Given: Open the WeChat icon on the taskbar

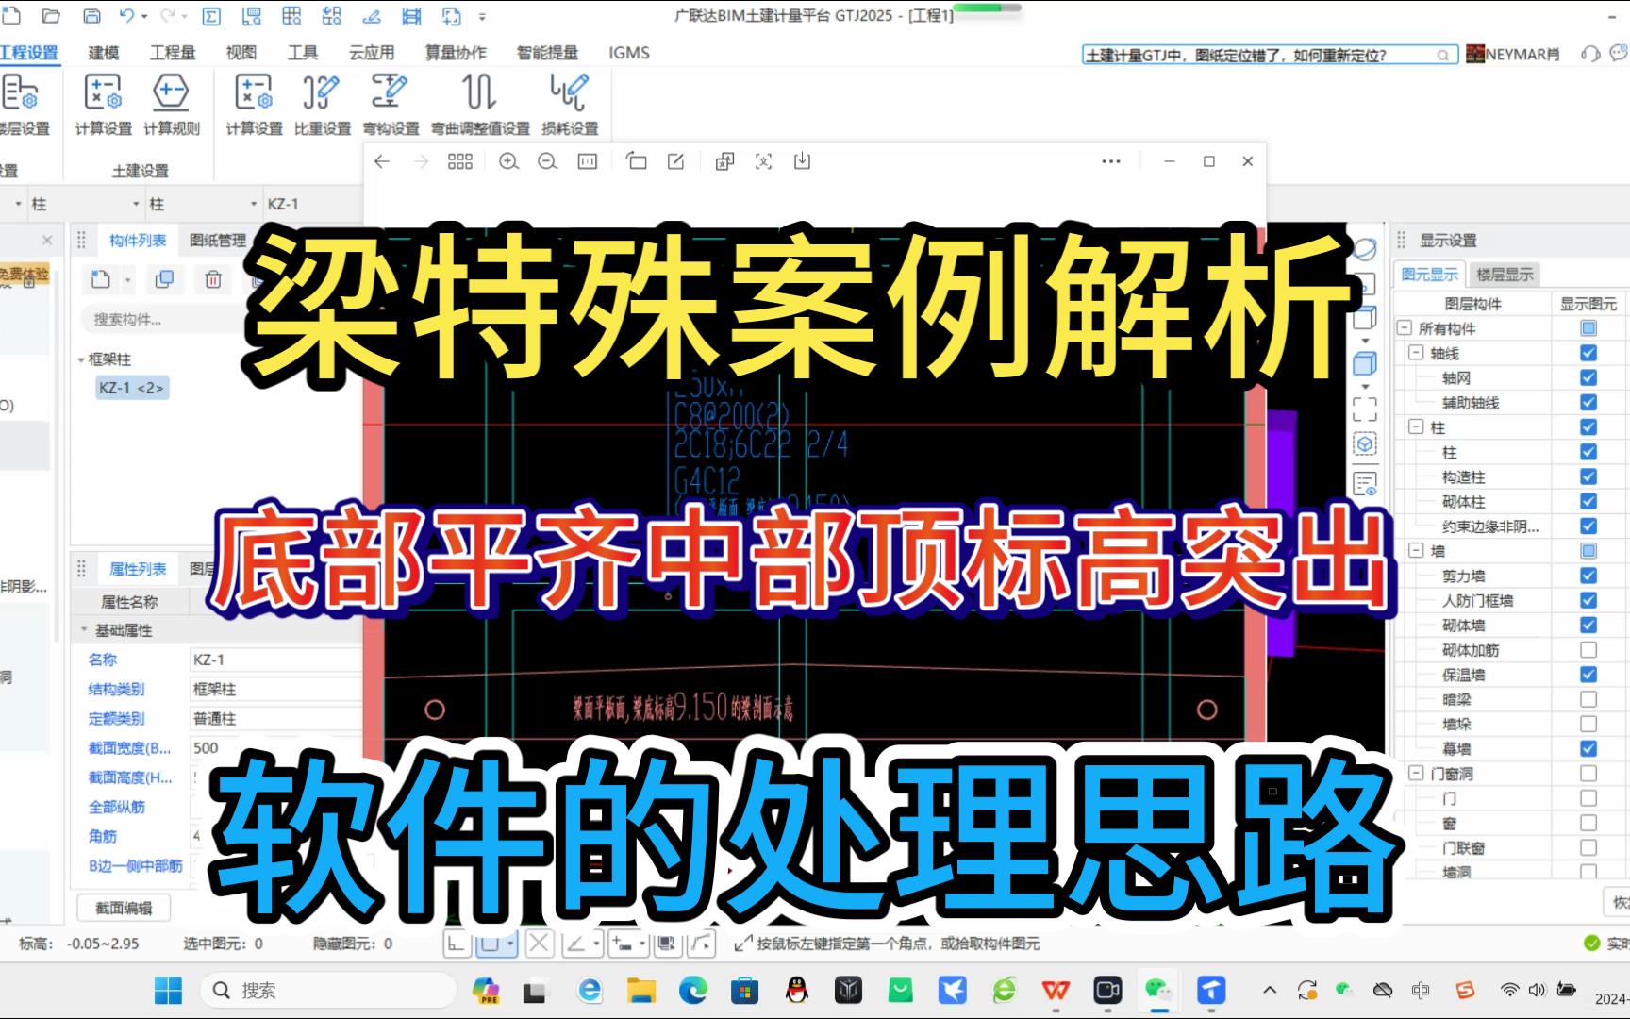Looking at the screenshot, I should (x=1158, y=991).
